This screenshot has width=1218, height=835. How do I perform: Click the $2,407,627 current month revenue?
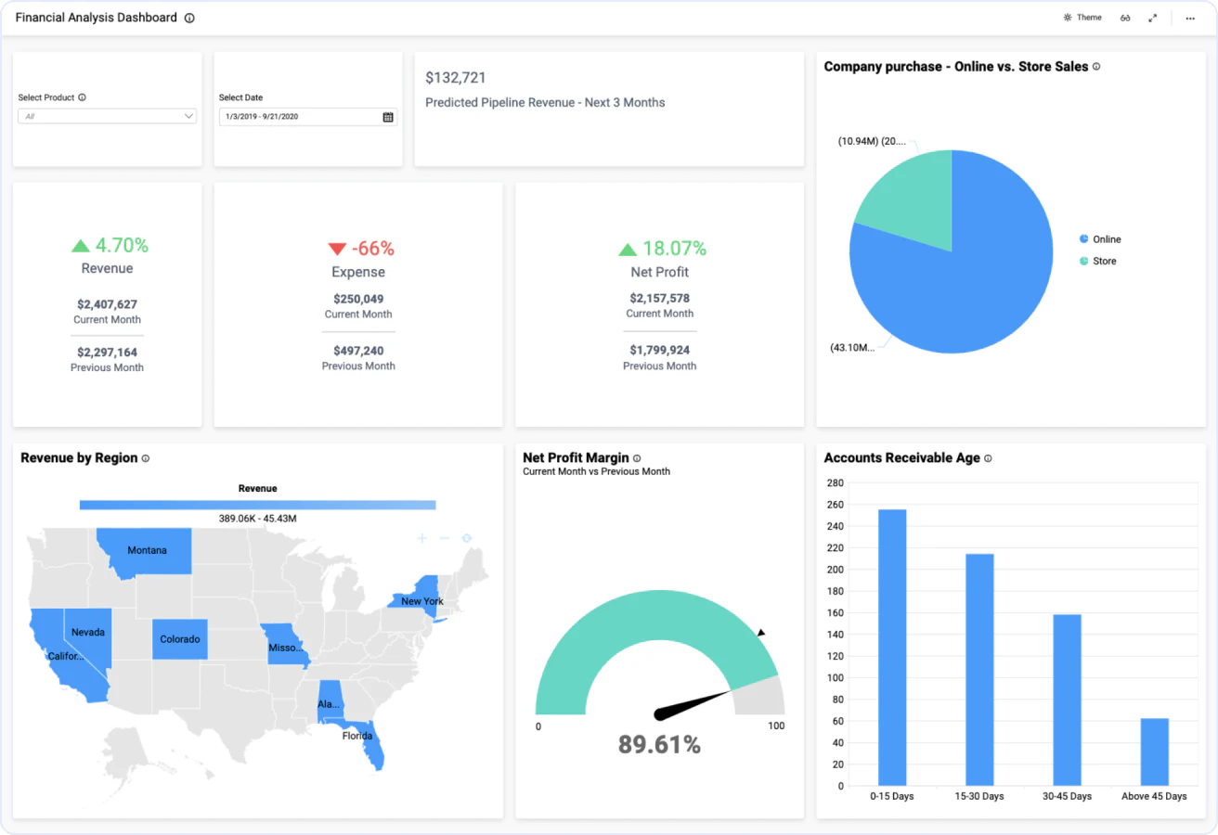point(108,304)
